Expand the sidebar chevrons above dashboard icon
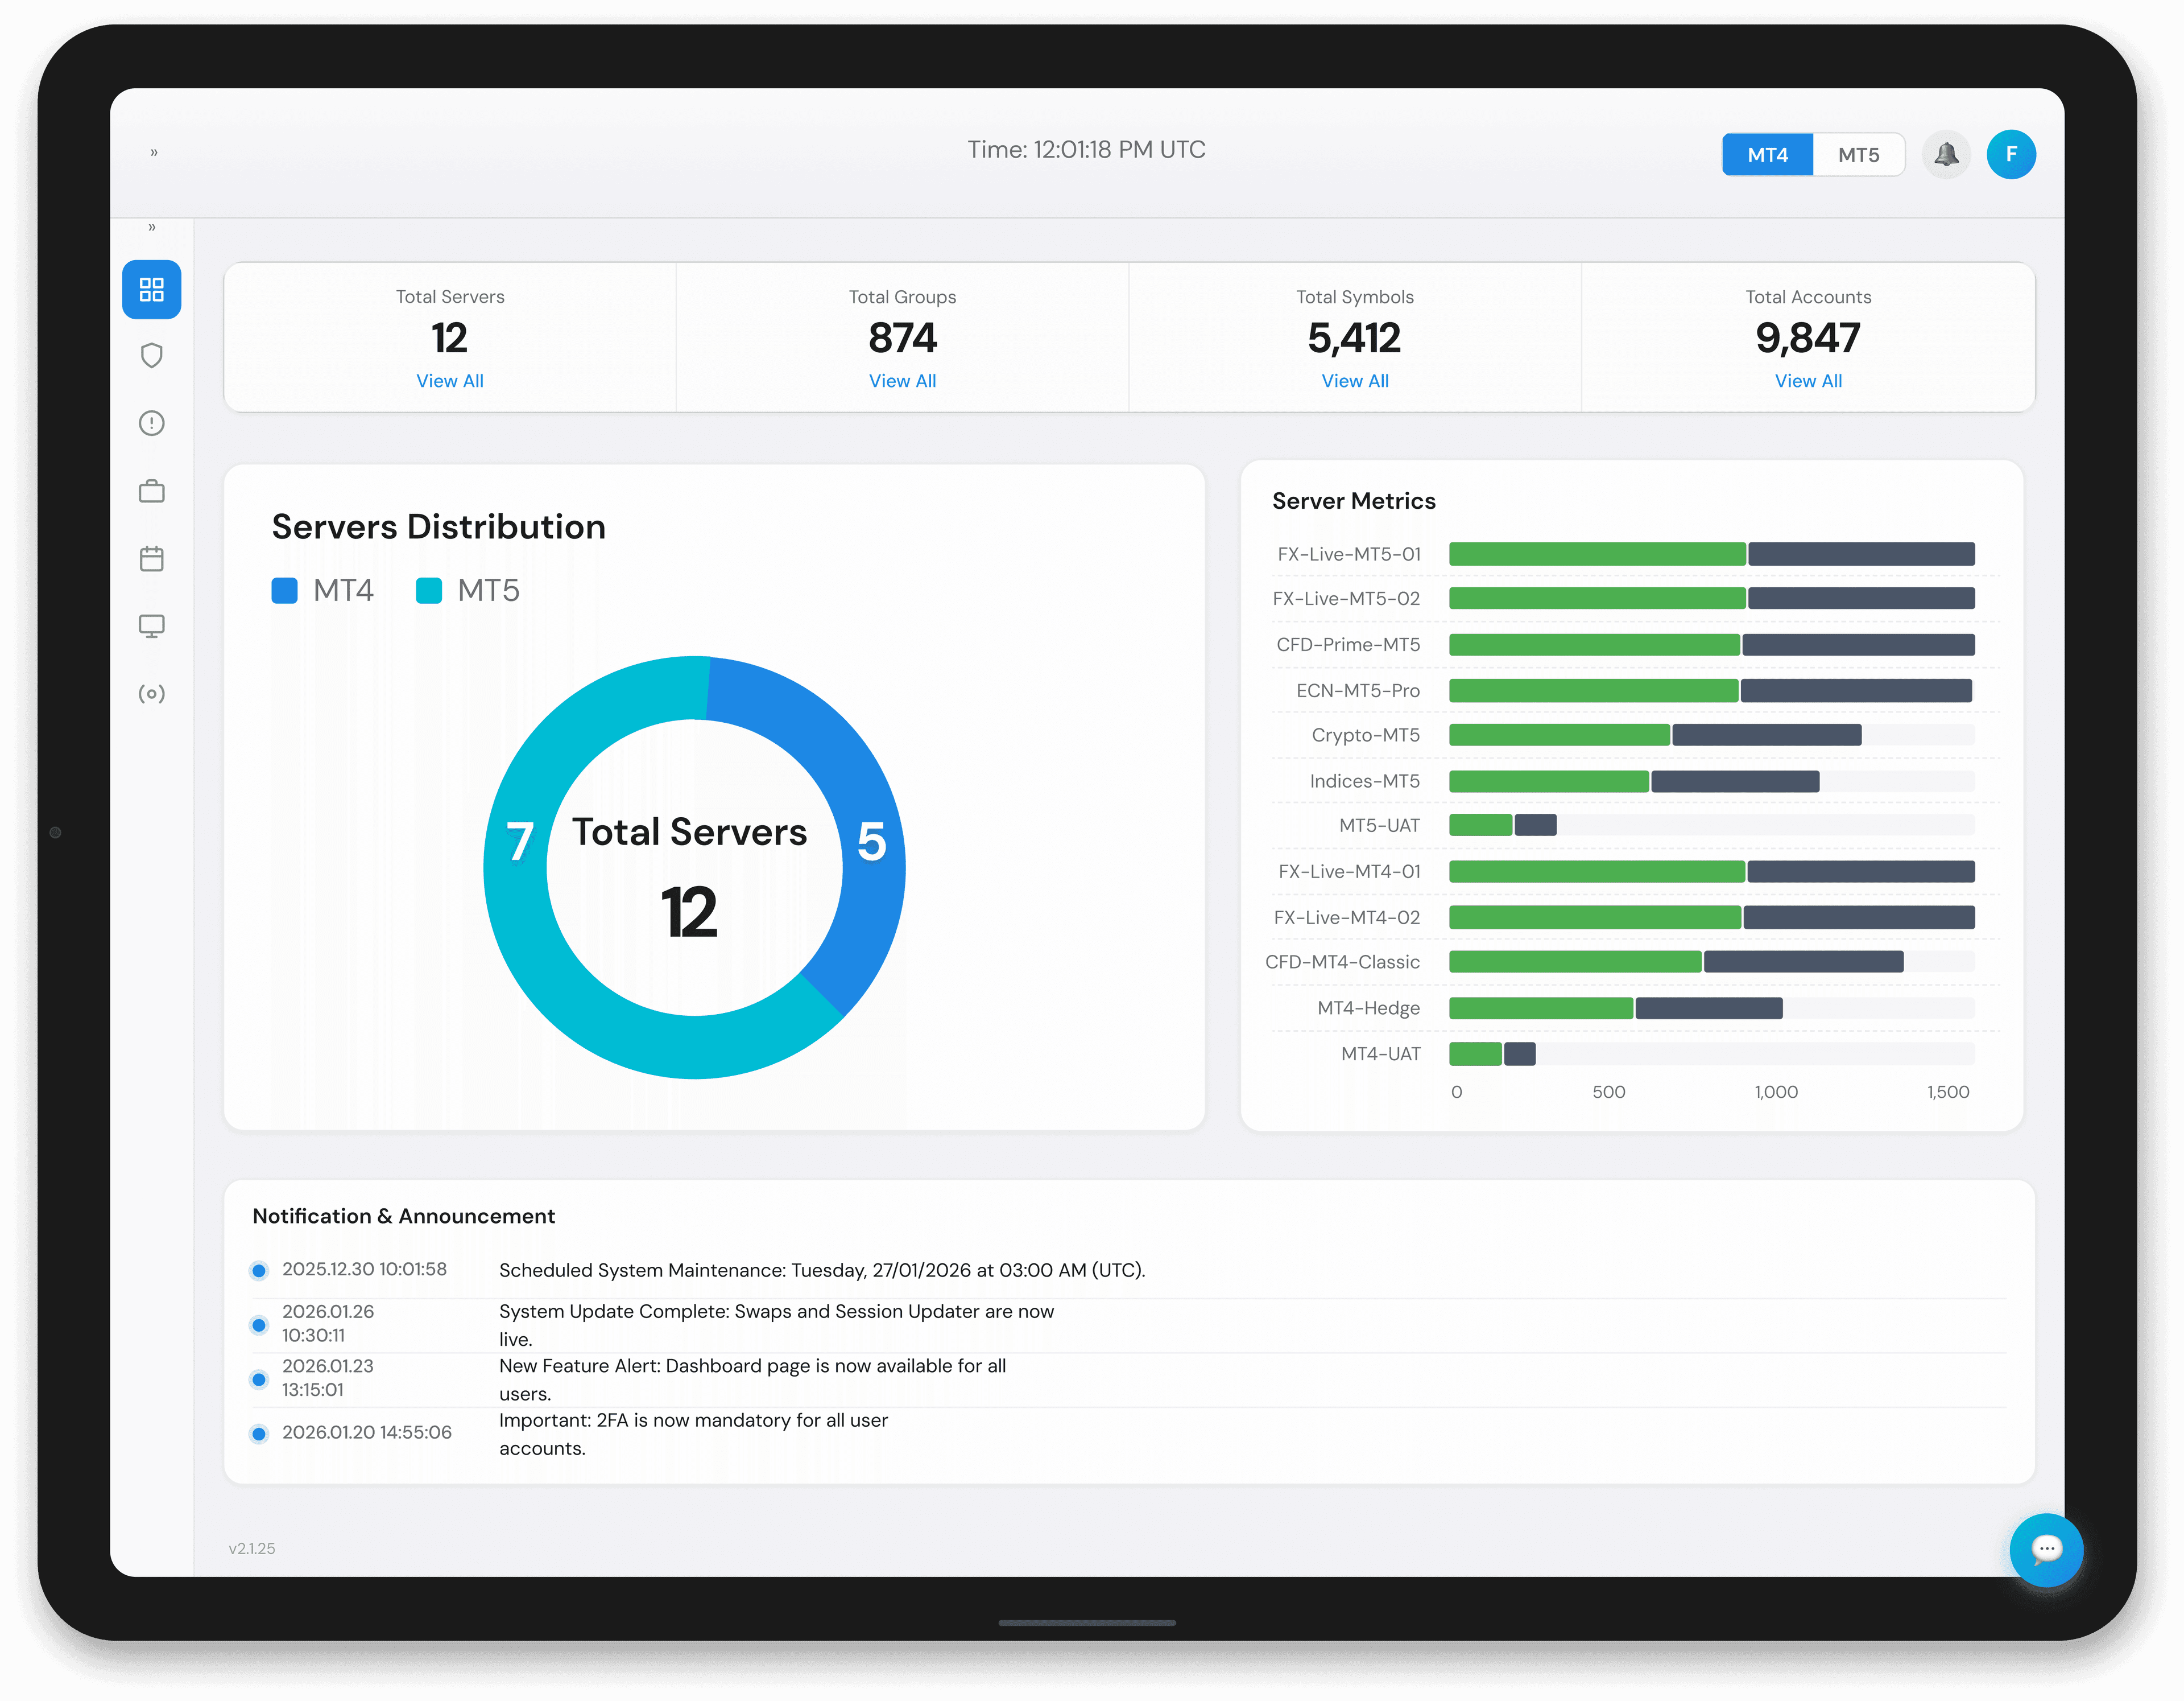 click(x=152, y=228)
